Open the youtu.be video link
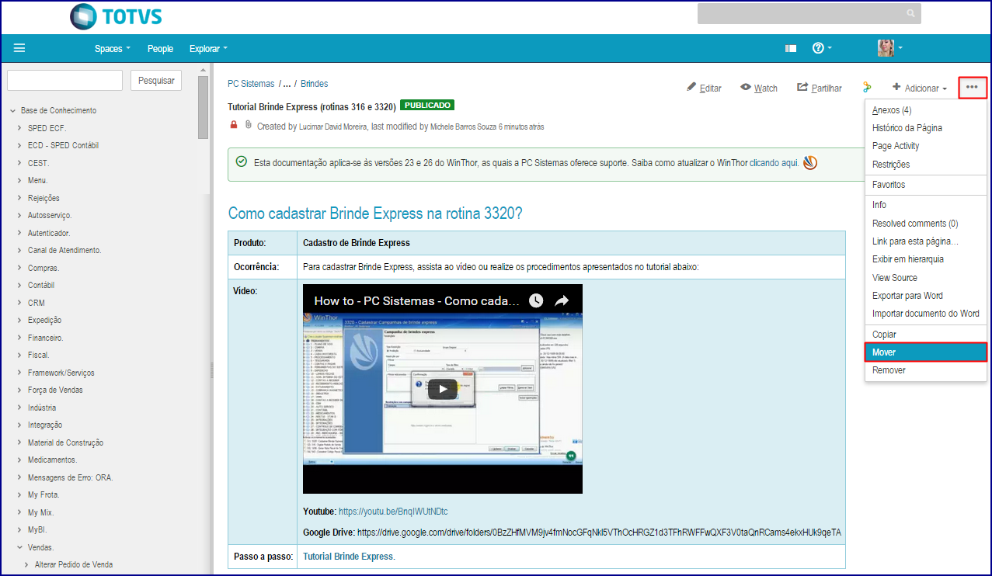The image size is (992, 576). pyautogui.click(x=393, y=512)
